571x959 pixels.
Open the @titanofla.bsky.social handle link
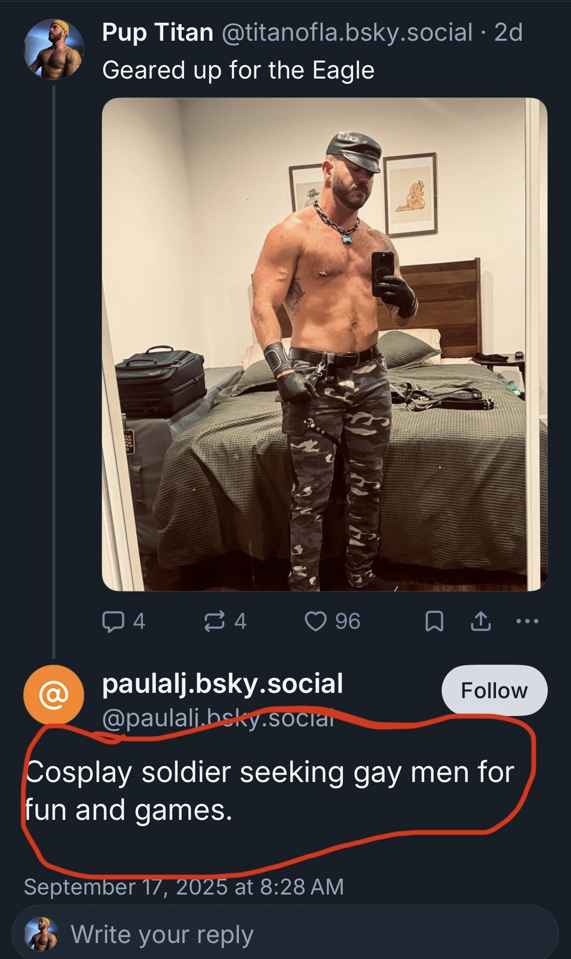click(x=347, y=33)
